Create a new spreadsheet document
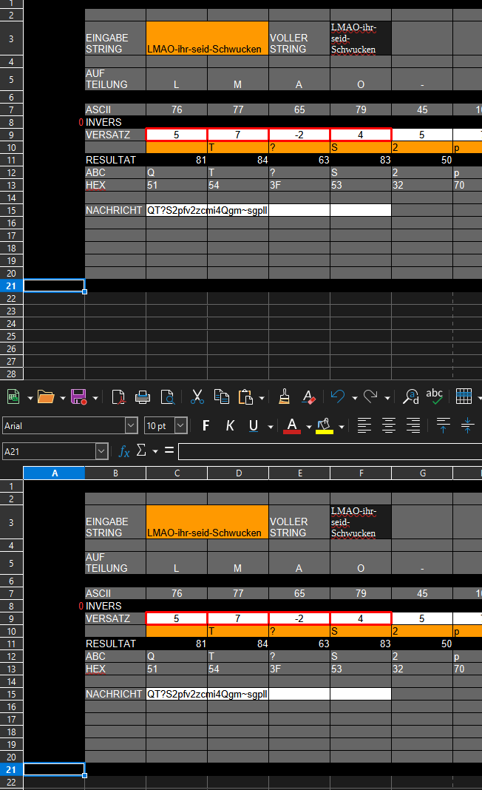 coord(13,397)
